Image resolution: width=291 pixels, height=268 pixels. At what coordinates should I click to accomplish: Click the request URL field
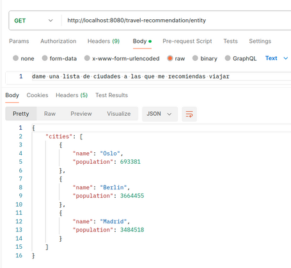click(x=177, y=20)
